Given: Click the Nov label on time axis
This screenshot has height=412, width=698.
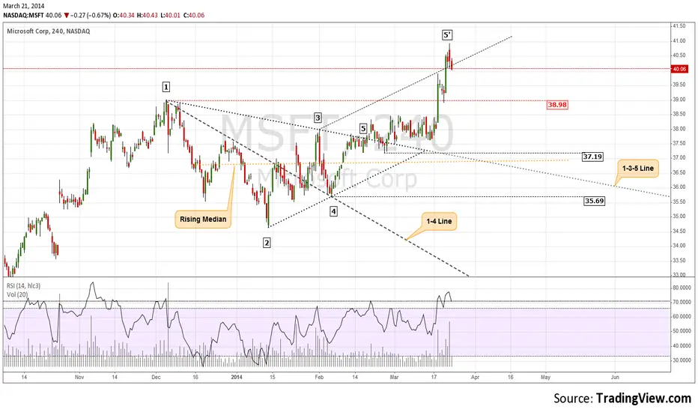Looking at the screenshot, I should pos(79,378).
